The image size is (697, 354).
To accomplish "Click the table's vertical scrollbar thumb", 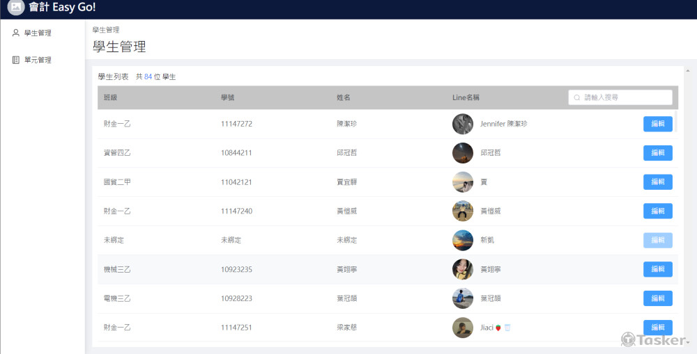I will point(676,122).
